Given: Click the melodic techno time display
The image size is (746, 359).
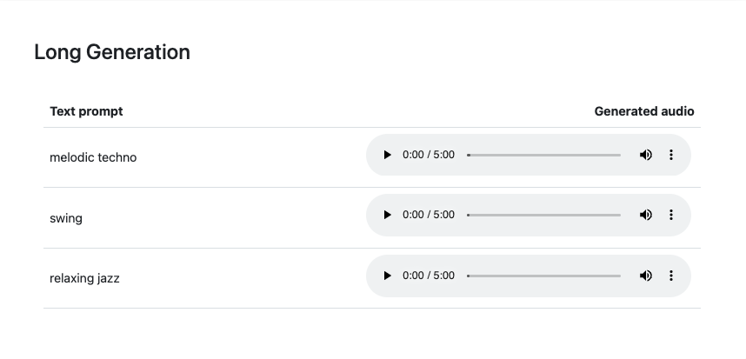Looking at the screenshot, I should tap(429, 155).
